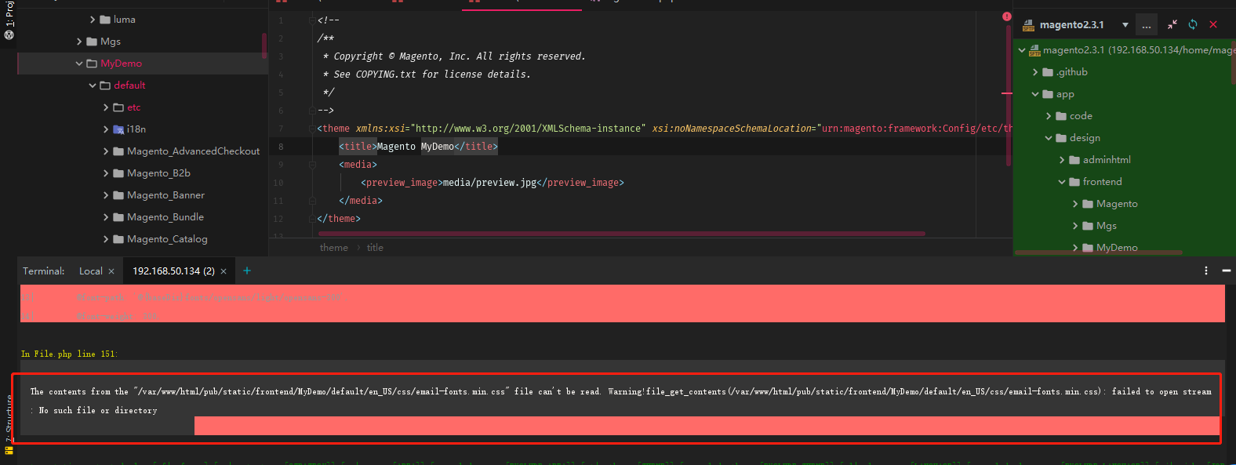This screenshot has height=465, width=1236.
Task: Add a new terminal session with plus icon
Action: point(247,271)
